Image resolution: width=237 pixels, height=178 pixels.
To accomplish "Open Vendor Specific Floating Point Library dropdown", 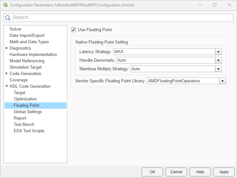I will click(x=223, y=81).
